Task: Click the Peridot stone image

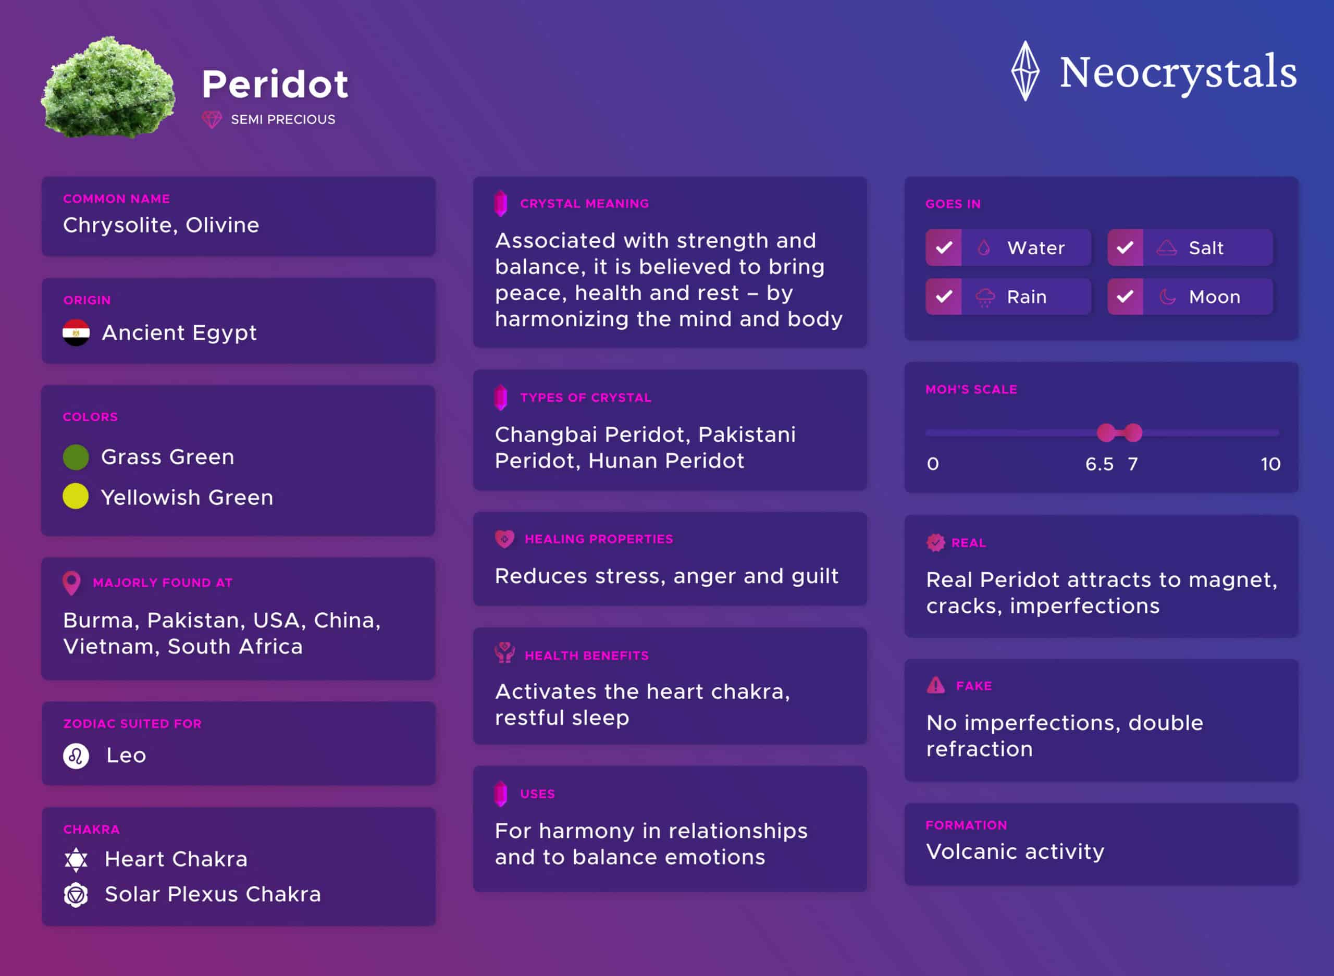Action: (x=108, y=87)
